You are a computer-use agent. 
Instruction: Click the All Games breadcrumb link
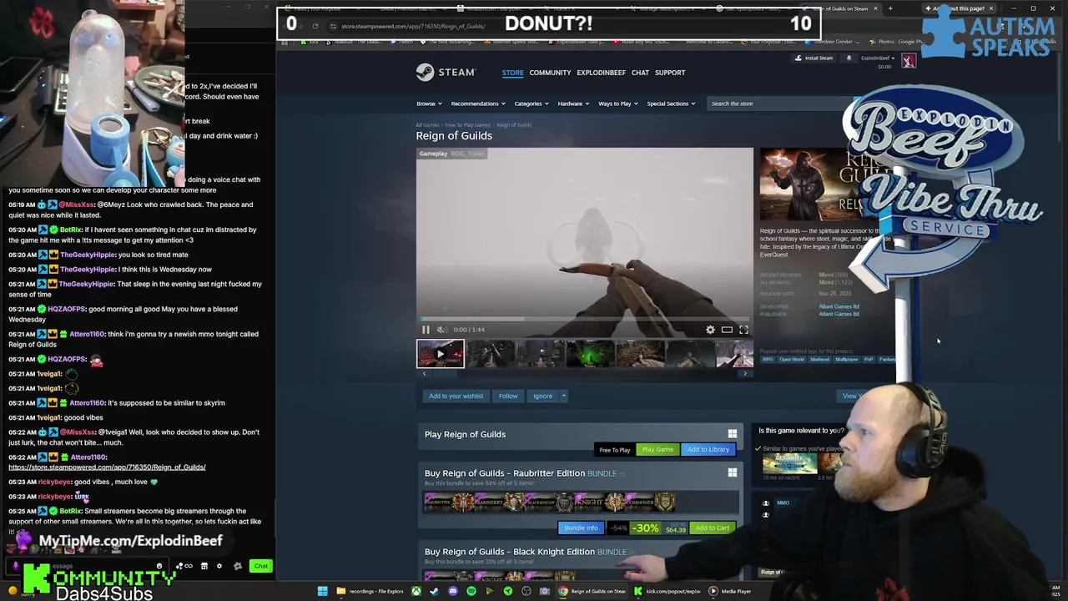(x=427, y=125)
